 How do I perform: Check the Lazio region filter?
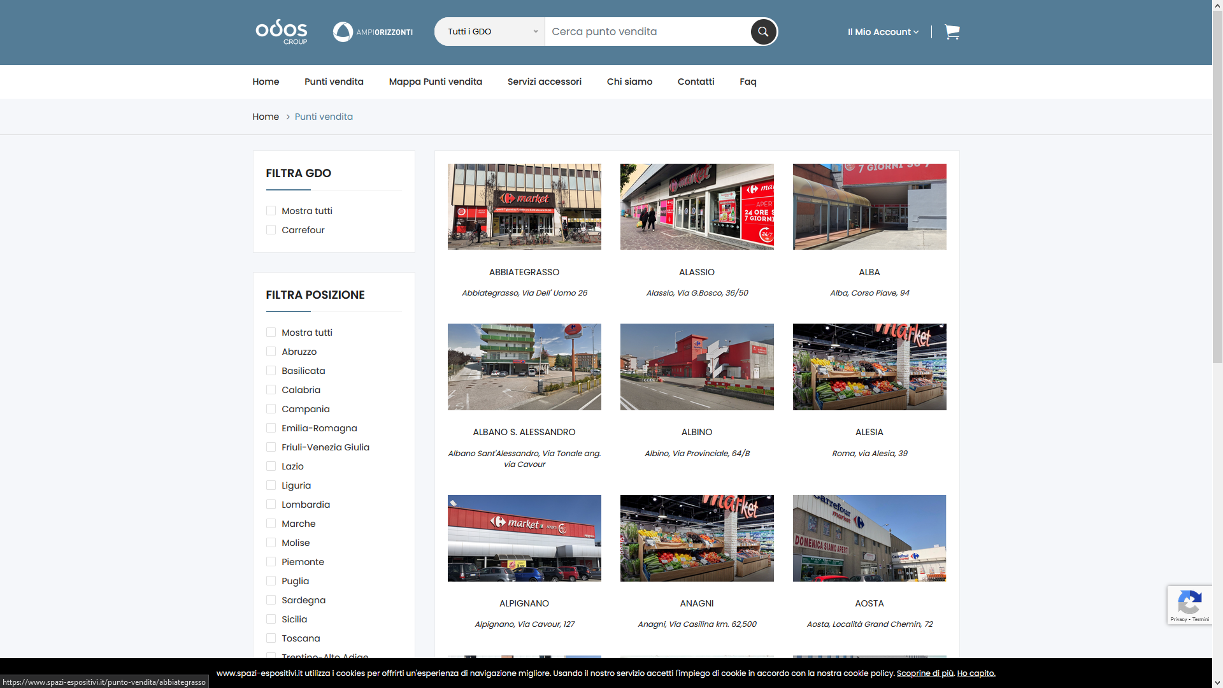(271, 466)
